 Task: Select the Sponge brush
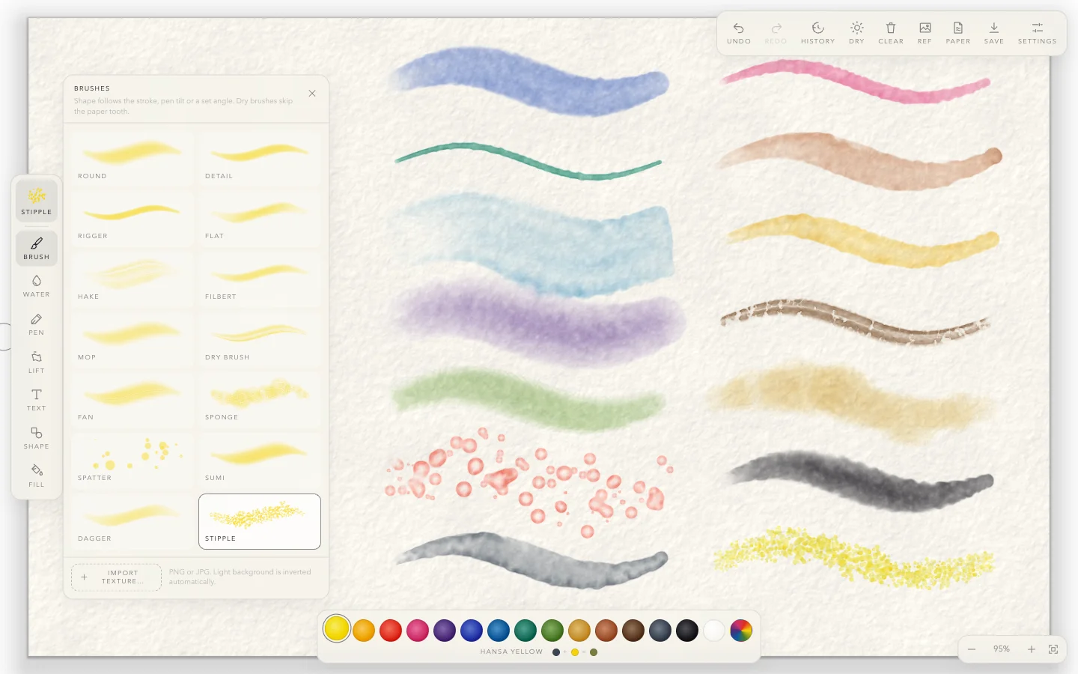(x=260, y=399)
